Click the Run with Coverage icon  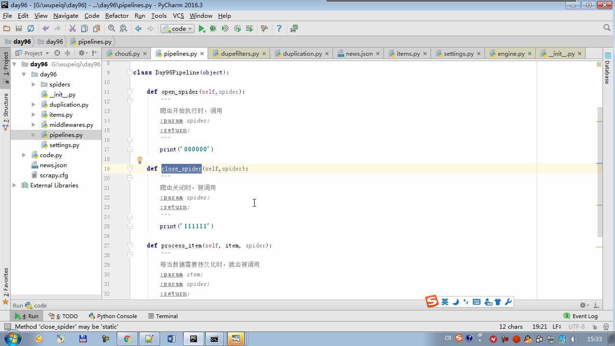225,29
